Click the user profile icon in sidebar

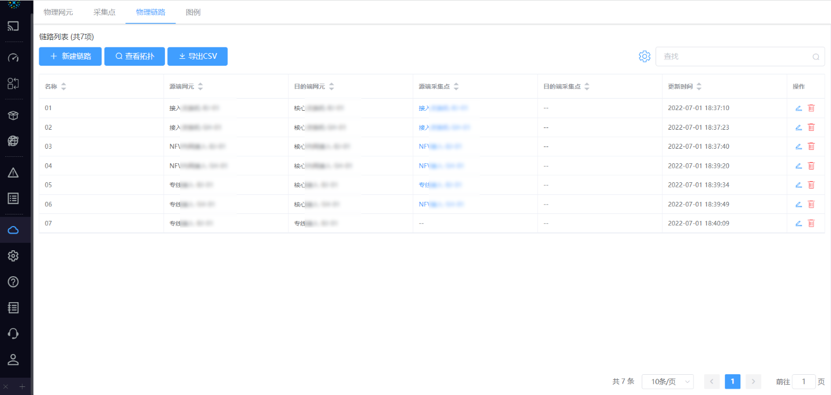pyautogui.click(x=13, y=359)
